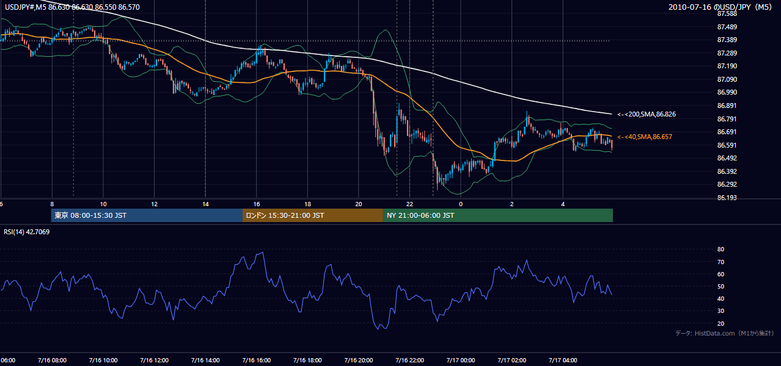The width and height of the screenshot is (781, 366).
Task: Click date label 7/17 02:00
Action: pyautogui.click(x=512, y=361)
